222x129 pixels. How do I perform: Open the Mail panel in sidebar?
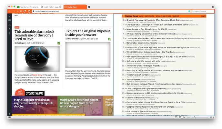click(x=9, y=20)
